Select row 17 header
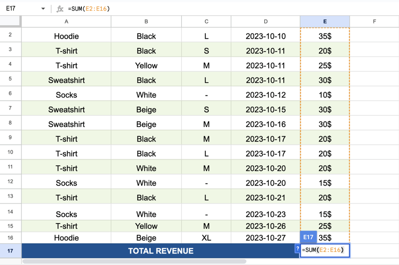 coord(10,251)
